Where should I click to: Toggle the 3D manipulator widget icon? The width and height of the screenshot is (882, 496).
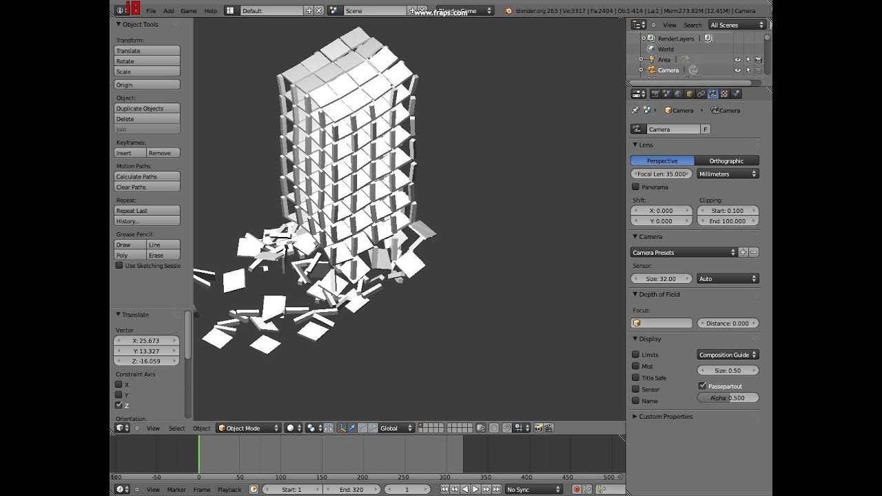340,428
